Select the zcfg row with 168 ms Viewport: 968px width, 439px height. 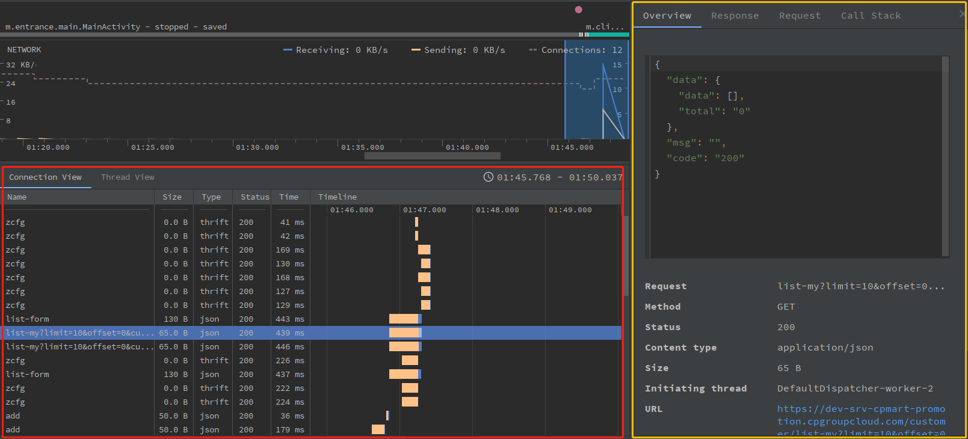coord(312,277)
